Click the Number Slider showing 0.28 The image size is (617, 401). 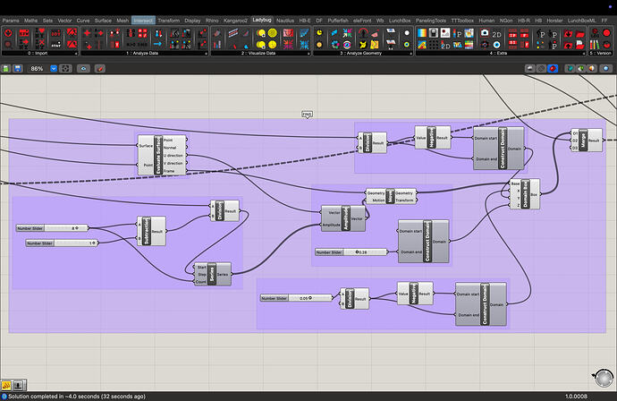tap(351, 252)
